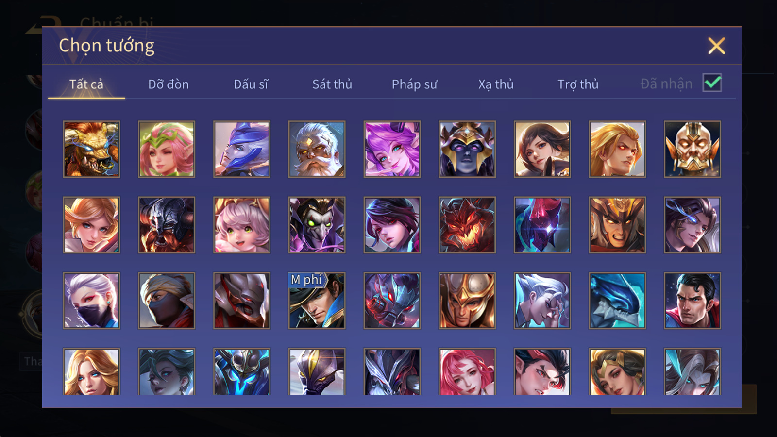Select the blue shark hero portrait
Viewport: 777px width, 437px height.
[617, 301]
